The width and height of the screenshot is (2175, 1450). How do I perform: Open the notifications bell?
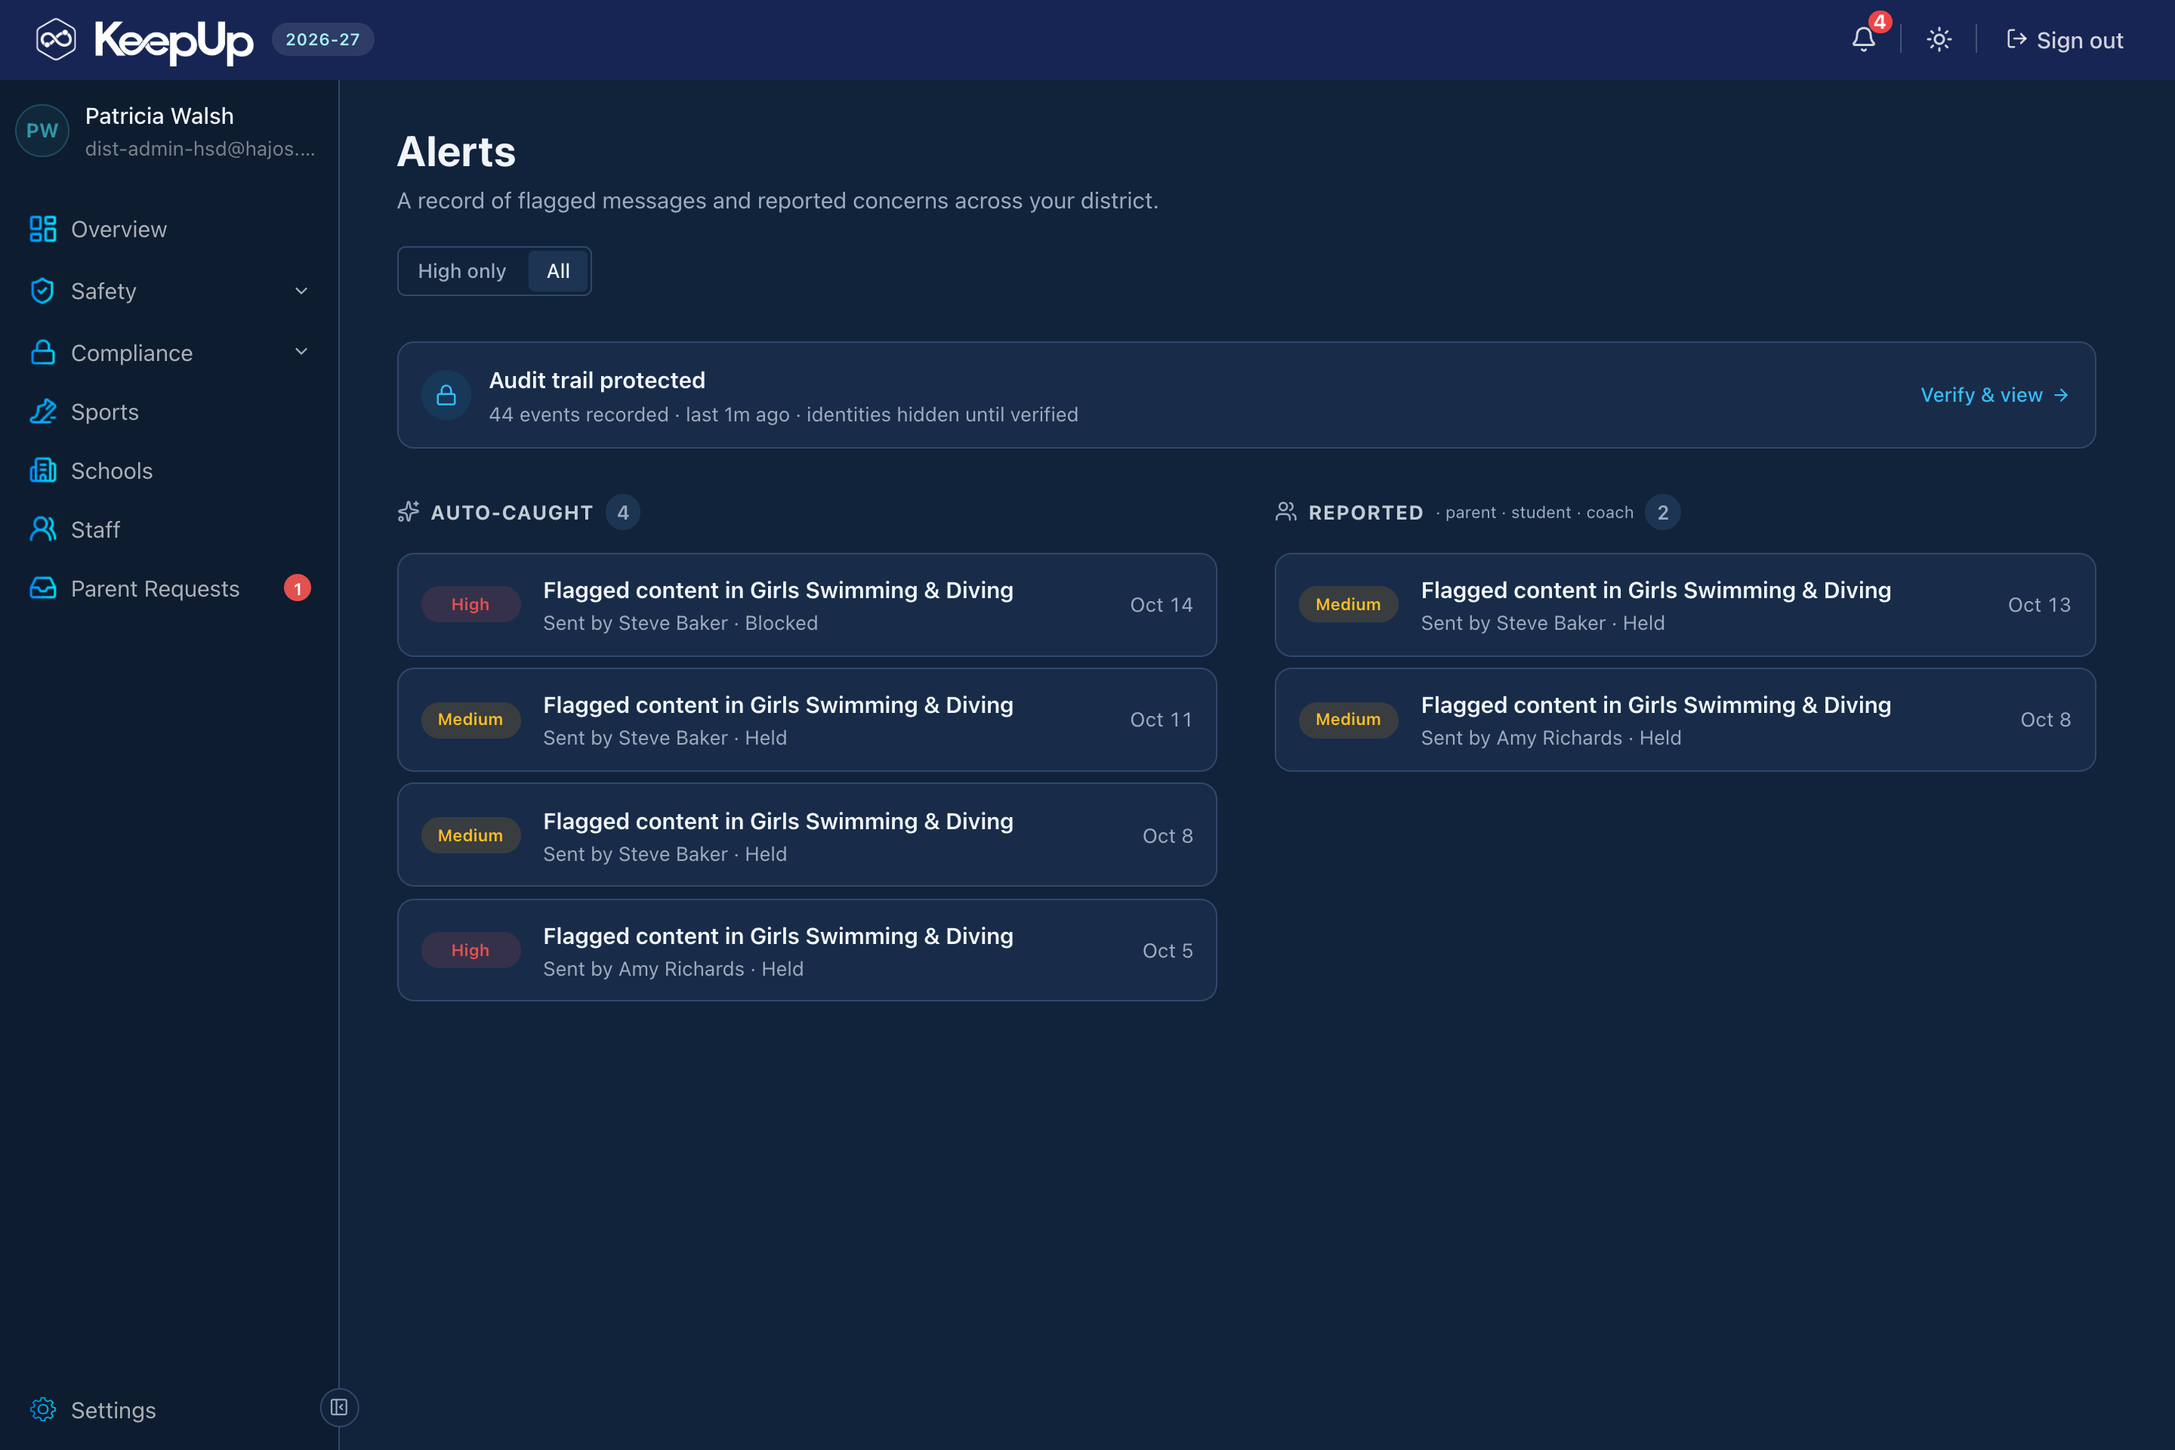coord(1863,40)
